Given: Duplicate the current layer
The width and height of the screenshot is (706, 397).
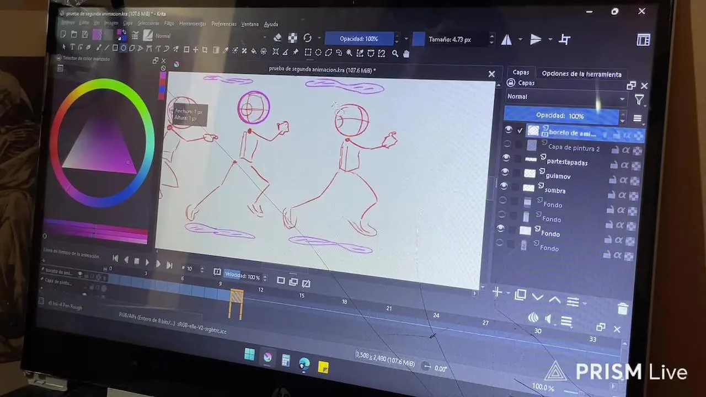Looking at the screenshot, I should (x=520, y=296).
